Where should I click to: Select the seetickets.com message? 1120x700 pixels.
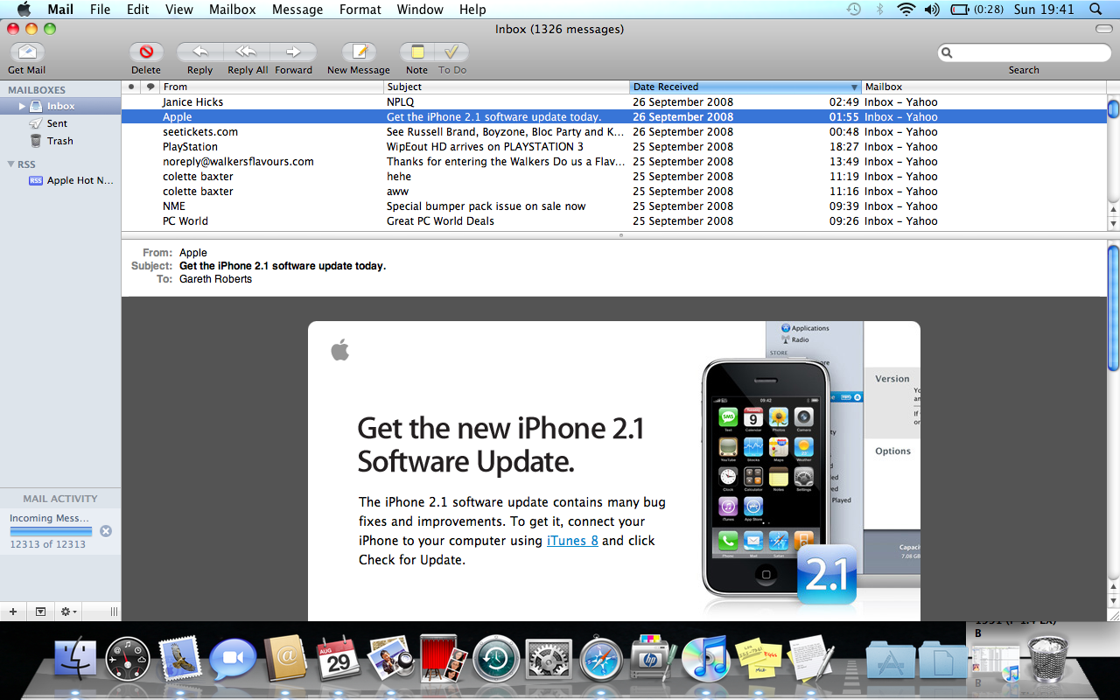pos(613,132)
